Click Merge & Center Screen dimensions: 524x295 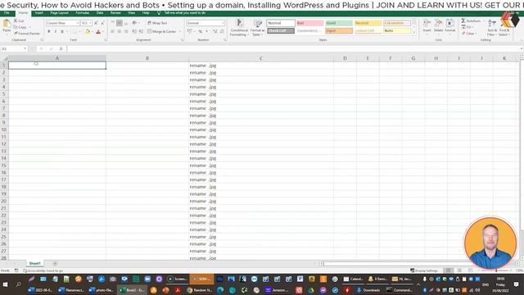coord(162,31)
